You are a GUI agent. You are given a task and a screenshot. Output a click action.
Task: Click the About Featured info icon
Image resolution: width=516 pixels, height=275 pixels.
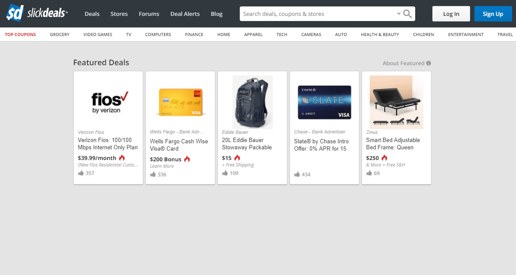point(428,63)
